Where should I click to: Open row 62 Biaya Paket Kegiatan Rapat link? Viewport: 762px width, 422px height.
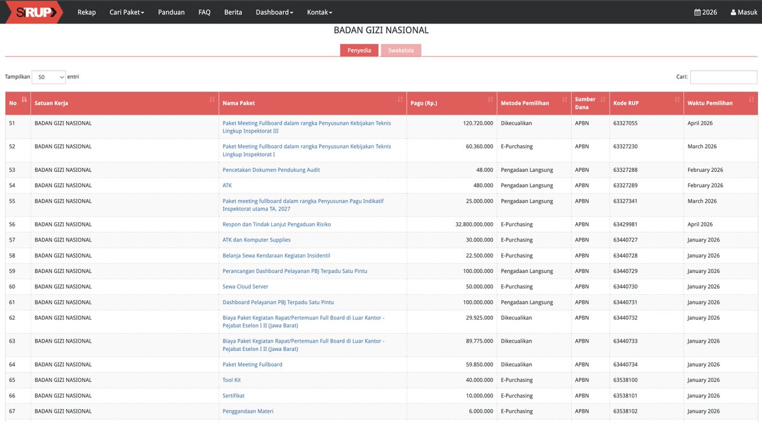coord(304,322)
